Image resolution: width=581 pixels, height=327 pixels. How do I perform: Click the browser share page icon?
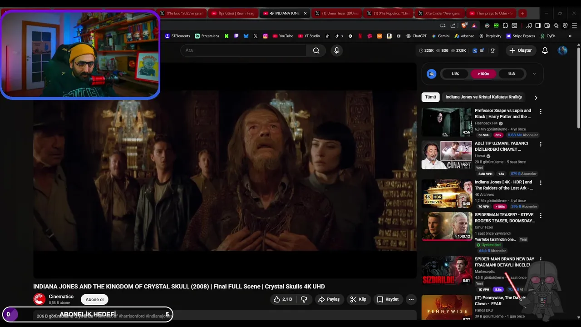click(453, 25)
